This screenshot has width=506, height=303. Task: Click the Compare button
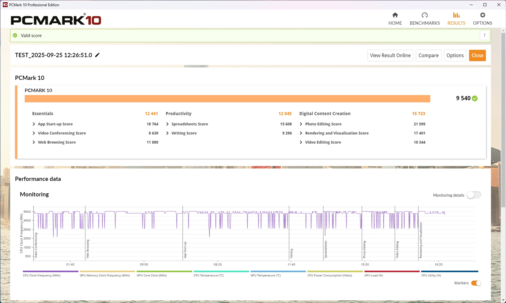pyautogui.click(x=428, y=55)
